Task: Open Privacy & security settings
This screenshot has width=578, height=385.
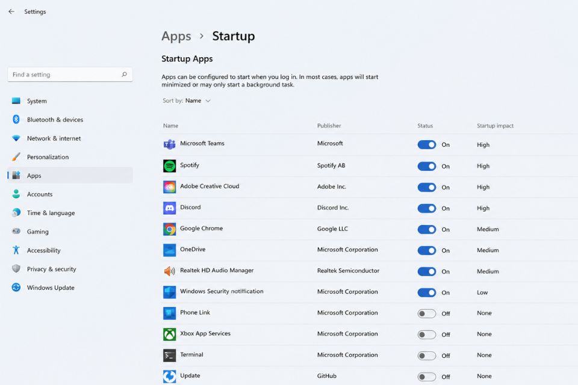Action: (x=70, y=269)
